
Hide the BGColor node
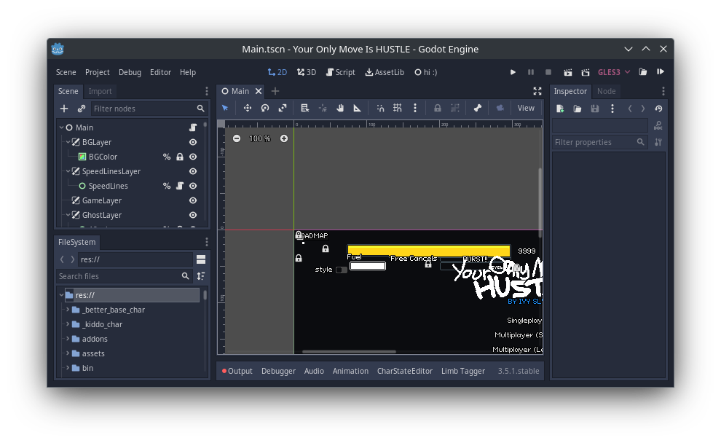(x=193, y=157)
